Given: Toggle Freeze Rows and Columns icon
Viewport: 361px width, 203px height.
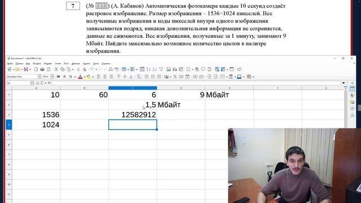Looking at the screenshot, I should coord(223,69).
